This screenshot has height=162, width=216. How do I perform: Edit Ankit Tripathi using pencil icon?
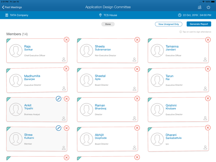59,99
